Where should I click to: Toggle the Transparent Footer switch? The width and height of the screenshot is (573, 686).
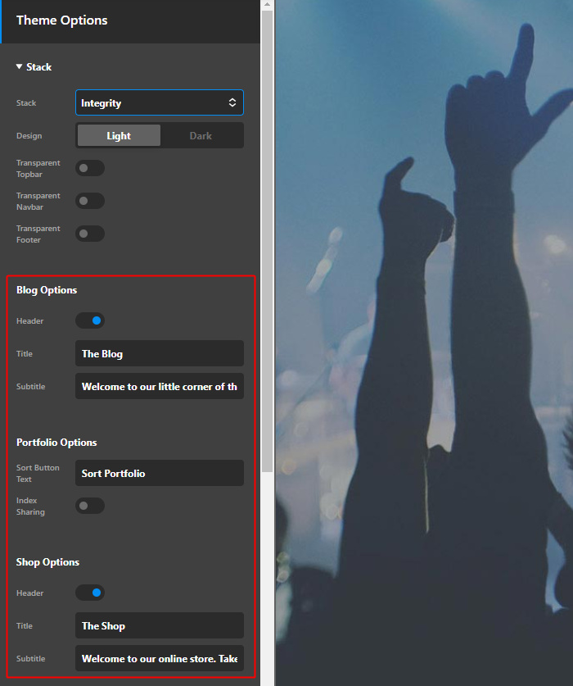90,234
